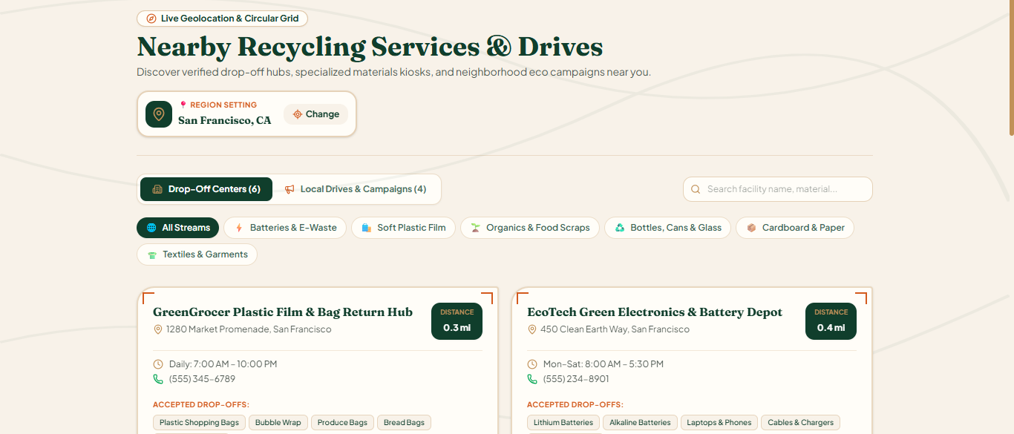Image resolution: width=1014 pixels, height=434 pixels.
Task: Toggle the Batteries & E-Waste filter
Action: [x=285, y=228]
